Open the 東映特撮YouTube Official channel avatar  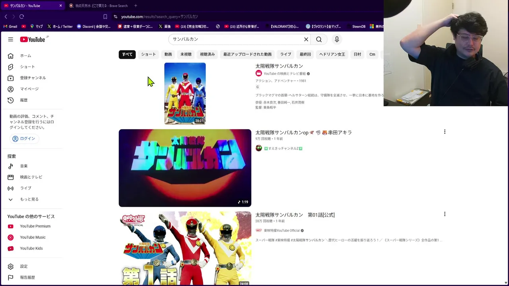259,230
